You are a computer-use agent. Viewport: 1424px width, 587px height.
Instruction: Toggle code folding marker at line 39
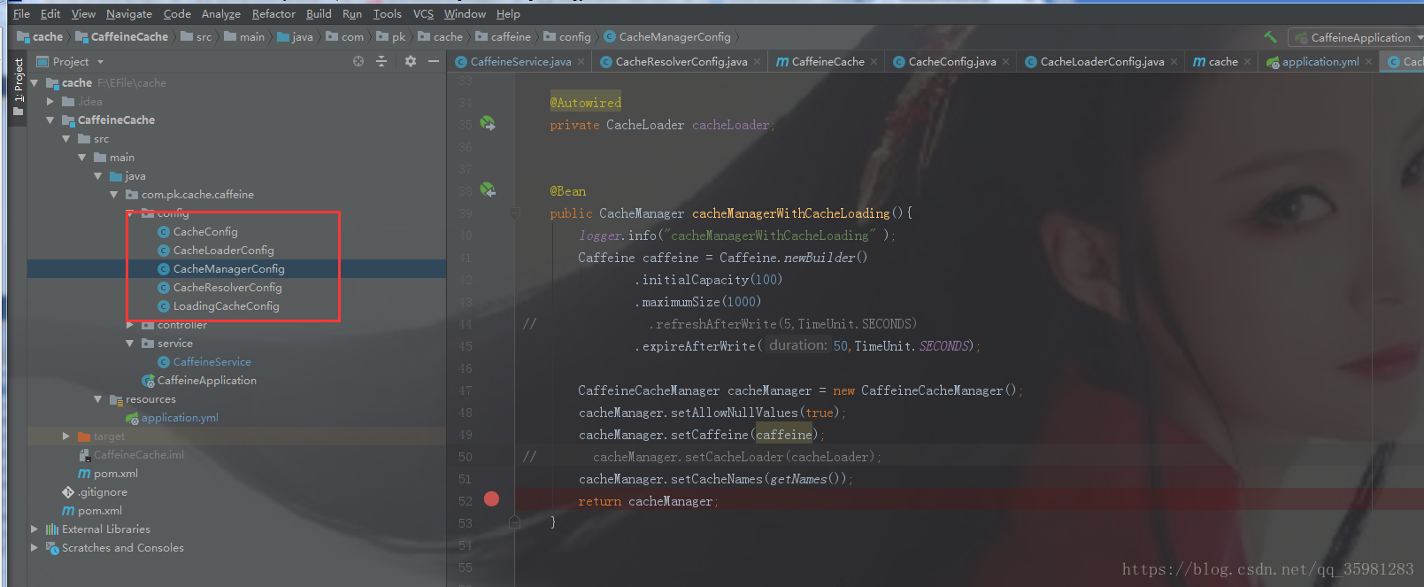514,213
